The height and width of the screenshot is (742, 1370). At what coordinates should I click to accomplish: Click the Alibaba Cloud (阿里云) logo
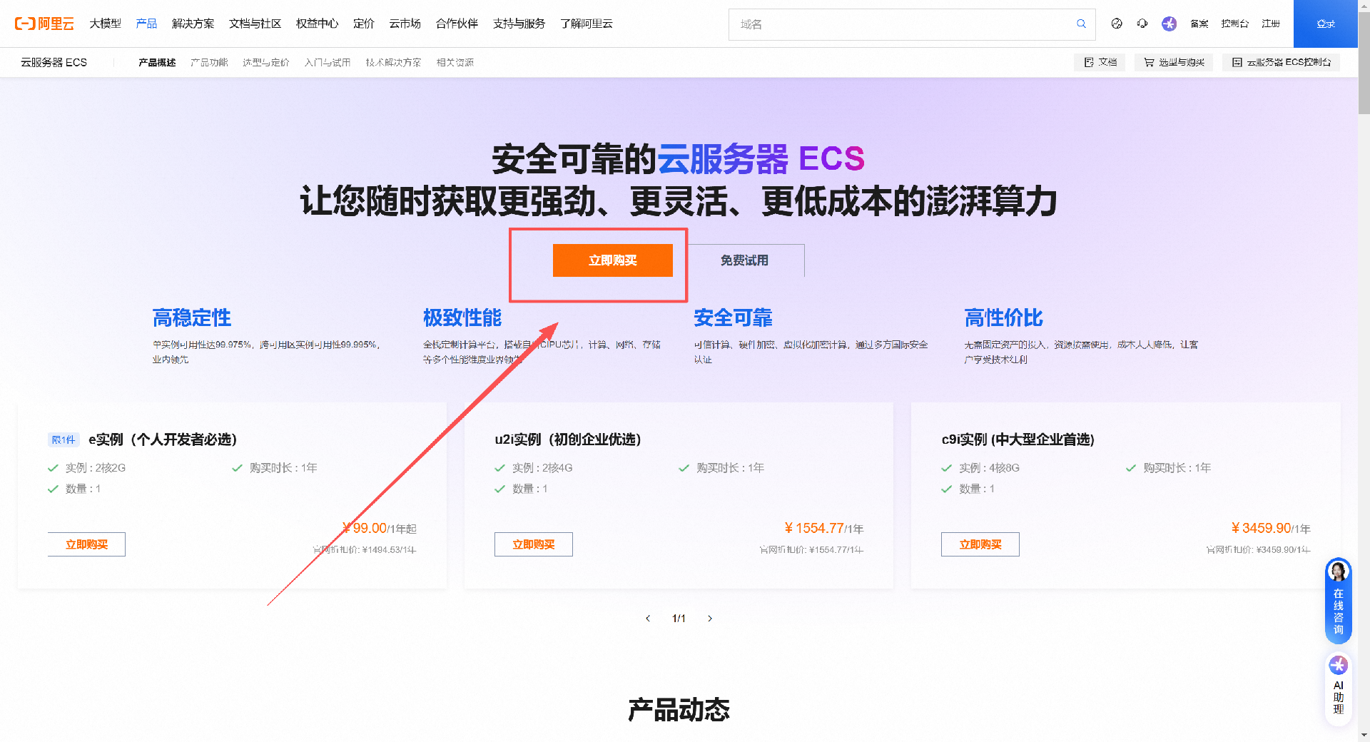click(44, 24)
